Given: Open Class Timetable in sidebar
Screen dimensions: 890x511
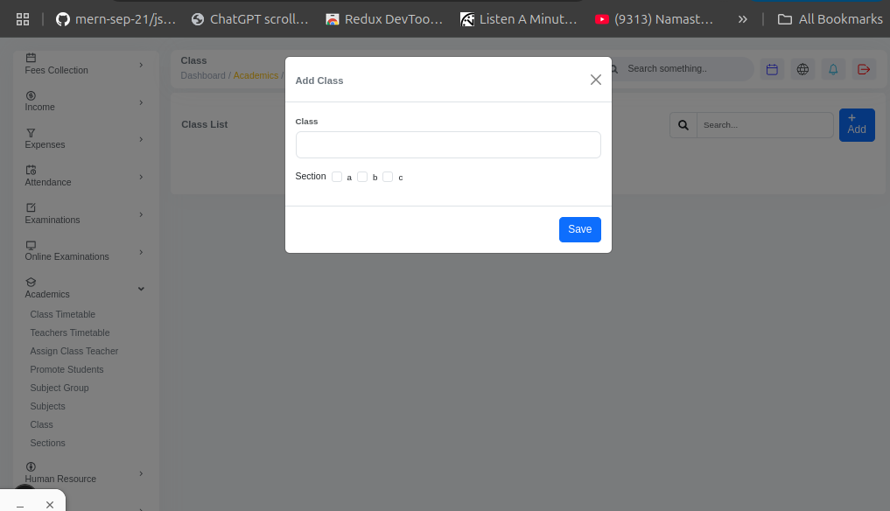Looking at the screenshot, I should tap(63, 314).
